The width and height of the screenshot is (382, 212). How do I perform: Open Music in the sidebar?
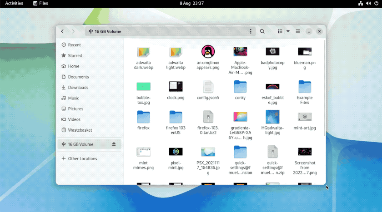(x=89, y=98)
